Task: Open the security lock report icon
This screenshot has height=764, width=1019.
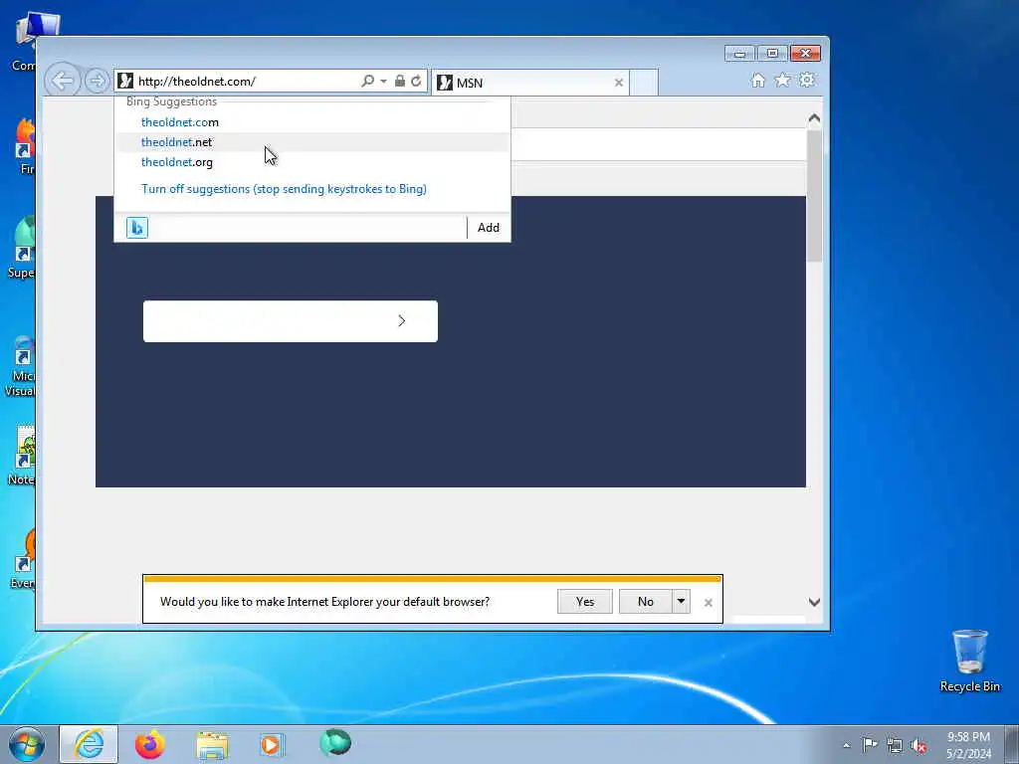Action: (400, 81)
